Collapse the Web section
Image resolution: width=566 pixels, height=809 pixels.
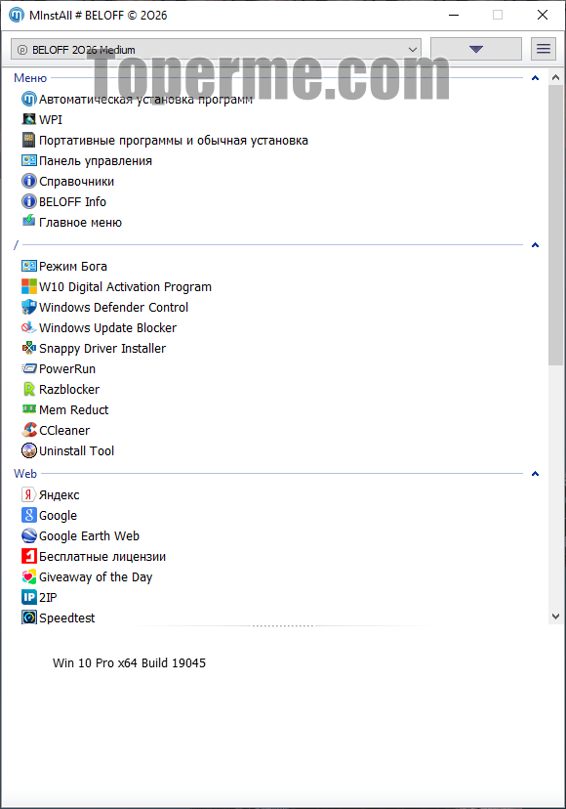coord(535,474)
